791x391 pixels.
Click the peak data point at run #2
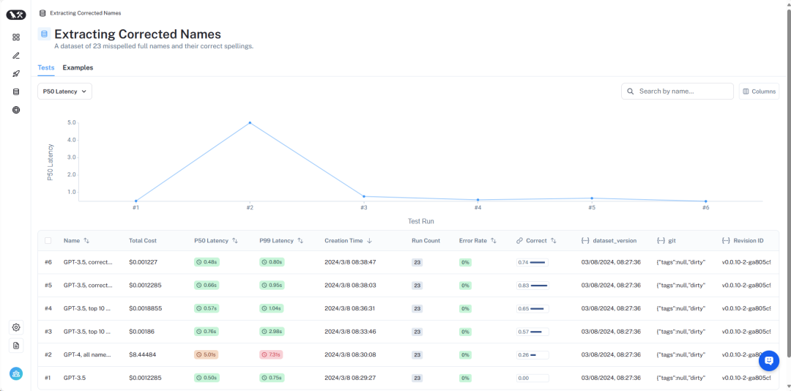pyautogui.click(x=250, y=122)
